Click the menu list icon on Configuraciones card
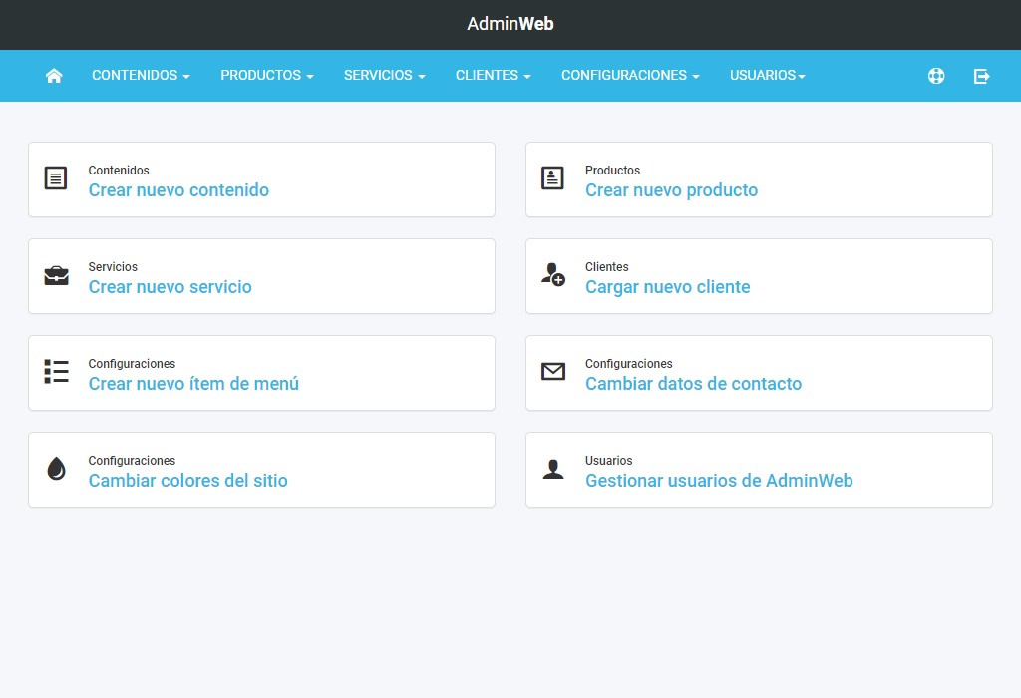This screenshot has width=1021, height=698. (56, 372)
